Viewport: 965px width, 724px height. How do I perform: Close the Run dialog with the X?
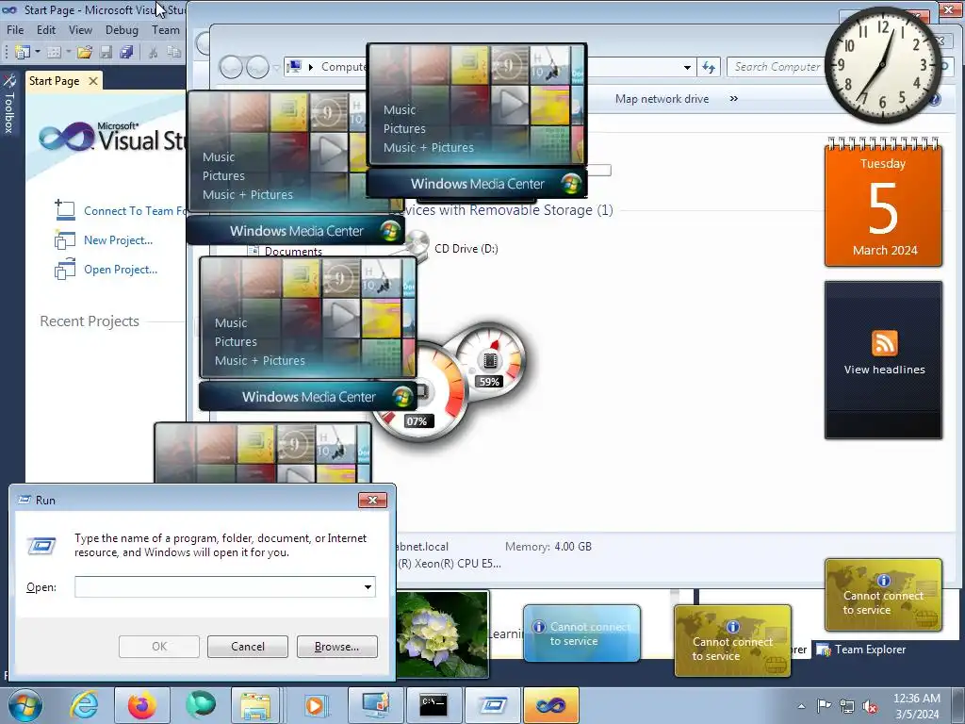tap(372, 500)
